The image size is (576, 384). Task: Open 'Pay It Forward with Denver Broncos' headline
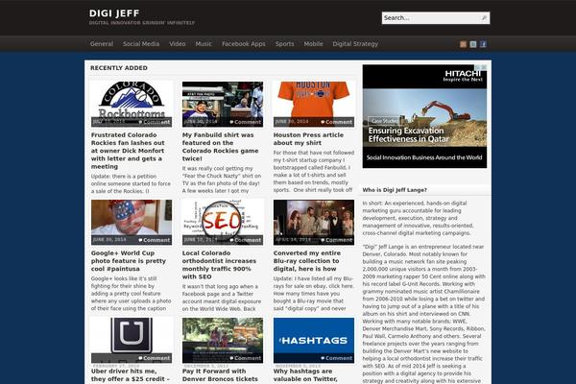tap(220, 375)
